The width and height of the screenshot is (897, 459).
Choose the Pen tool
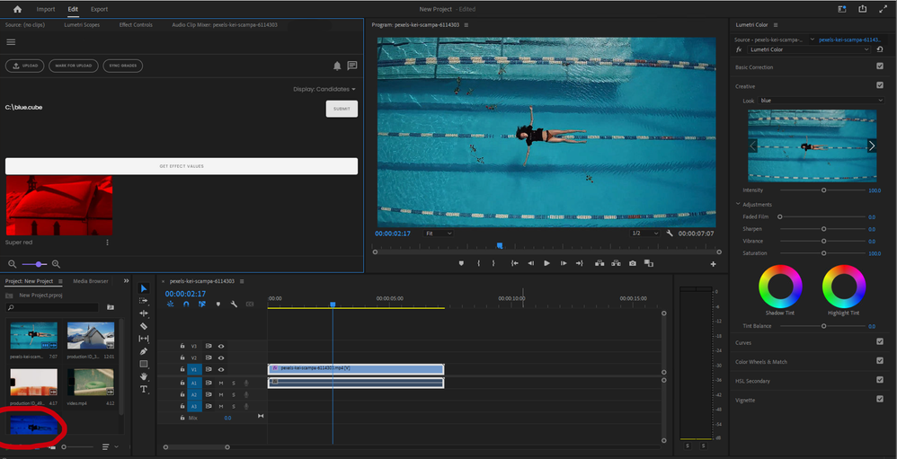tap(144, 351)
